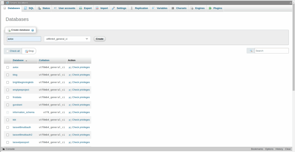The image size is (295, 152).
Task: Enable the Check all checkbox
Action: [7, 51]
